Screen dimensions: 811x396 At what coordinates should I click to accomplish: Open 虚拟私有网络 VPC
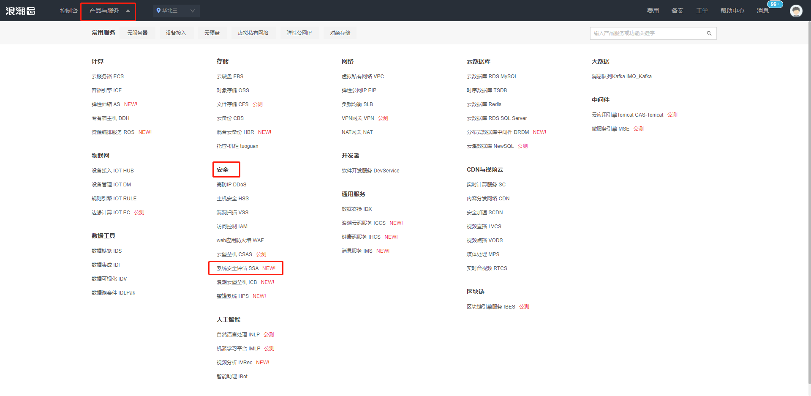coord(363,76)
